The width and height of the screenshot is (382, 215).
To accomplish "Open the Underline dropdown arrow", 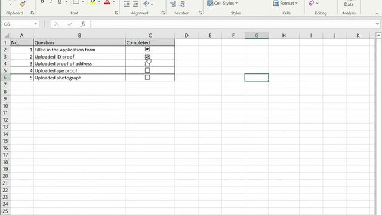I will tap(66, 2).
